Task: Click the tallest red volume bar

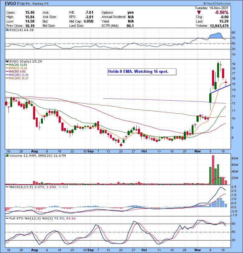Action: pos(213,170)
